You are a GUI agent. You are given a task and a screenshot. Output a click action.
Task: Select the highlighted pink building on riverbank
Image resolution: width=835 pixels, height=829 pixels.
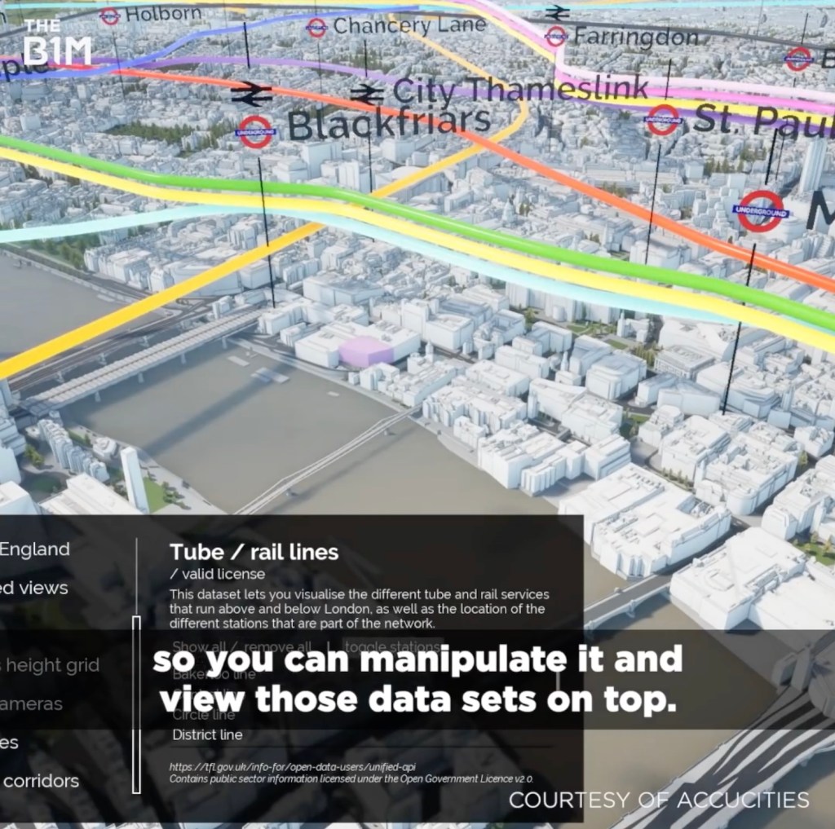365,352
